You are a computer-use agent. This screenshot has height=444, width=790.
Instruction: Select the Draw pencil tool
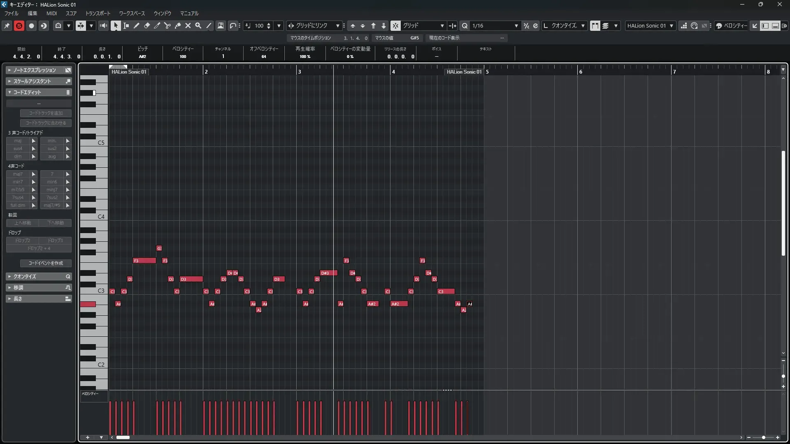pos(137,25)
